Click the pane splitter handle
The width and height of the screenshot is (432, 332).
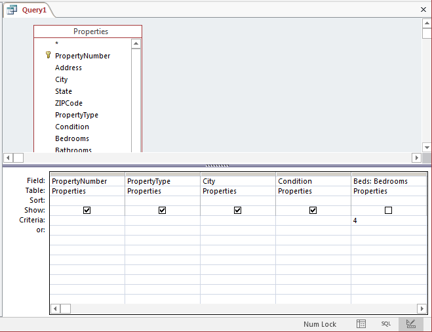point(217,165)
